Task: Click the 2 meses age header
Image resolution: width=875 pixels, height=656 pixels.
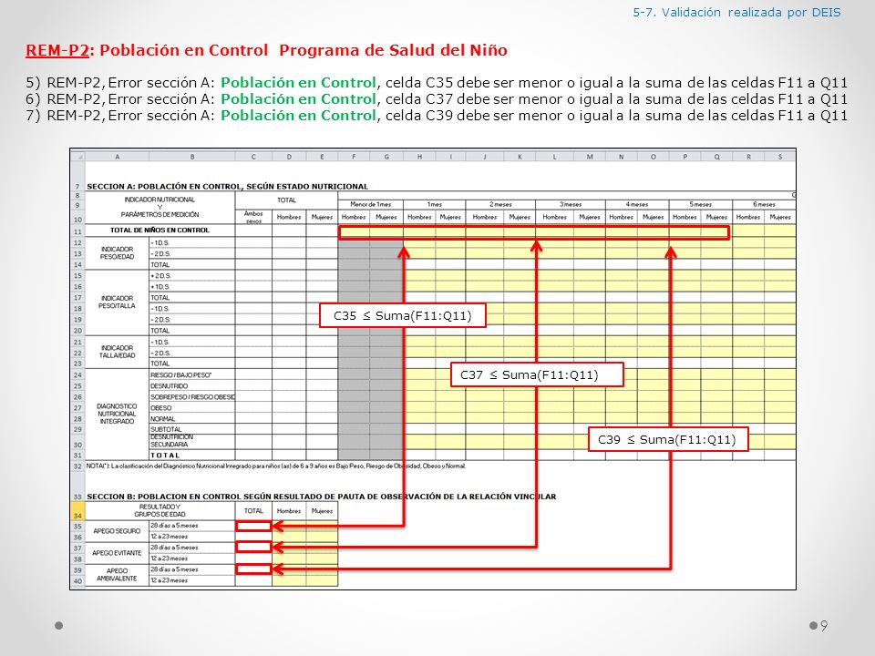Action: [500, 204]
